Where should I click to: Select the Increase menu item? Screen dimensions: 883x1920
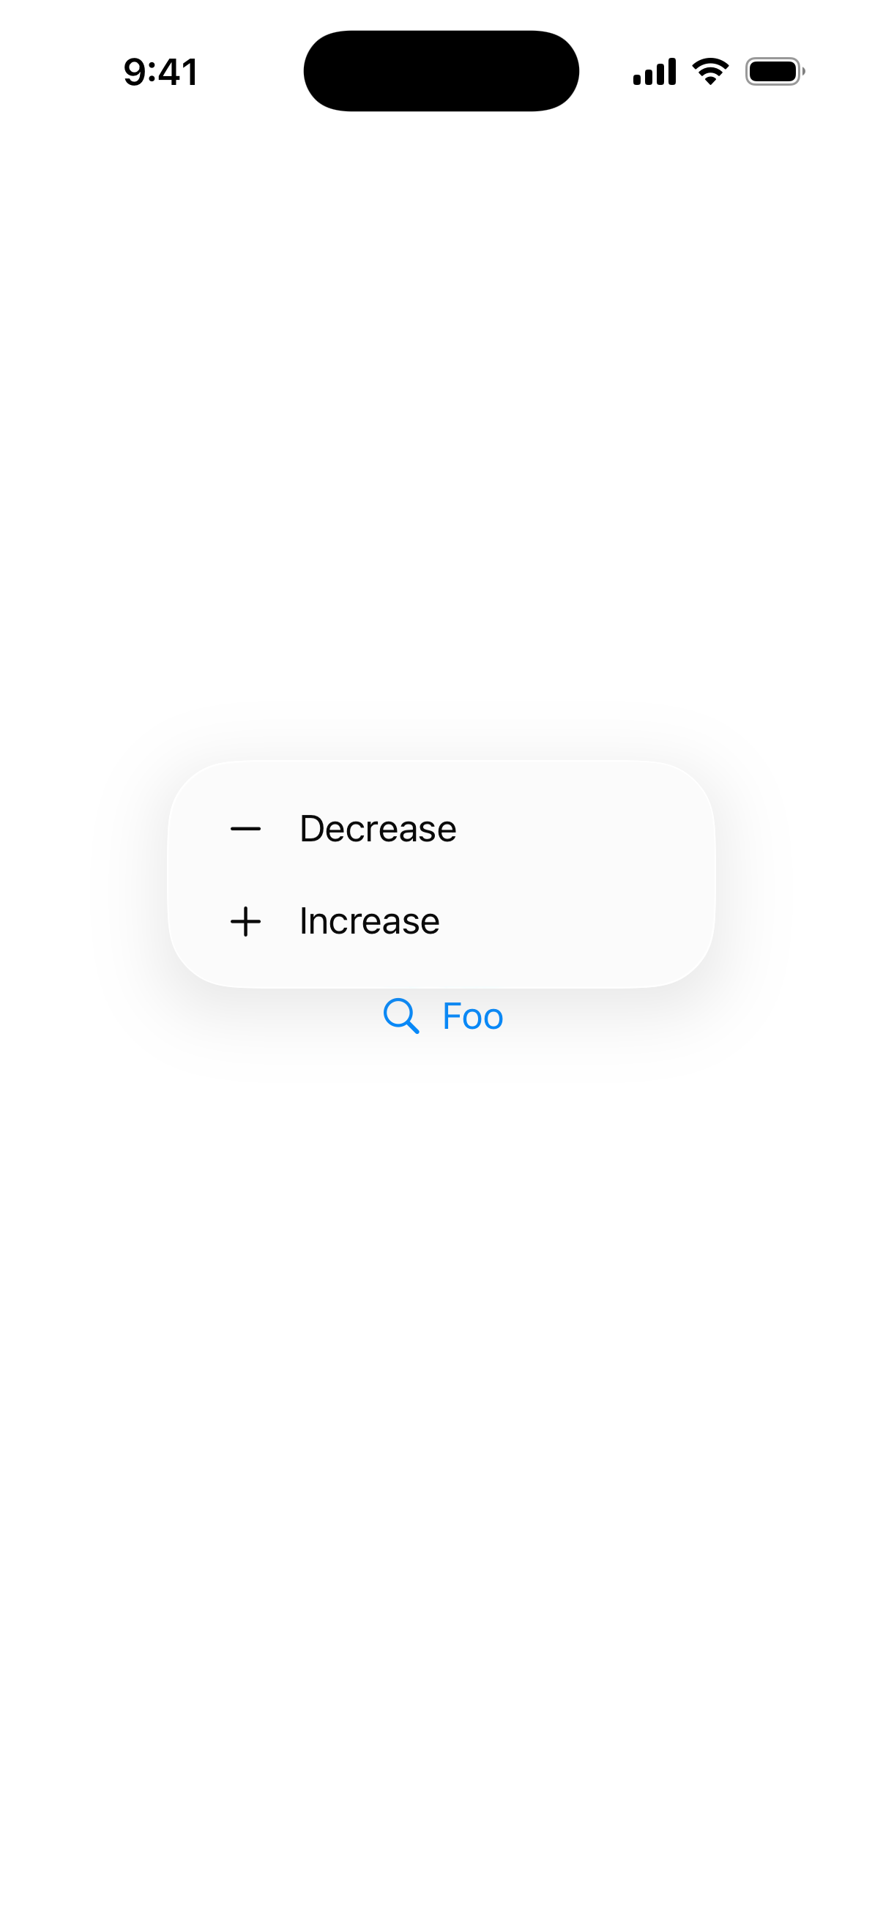pos(369,920)
